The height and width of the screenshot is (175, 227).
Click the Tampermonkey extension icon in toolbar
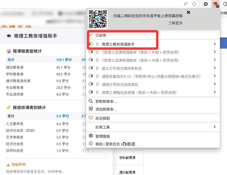pyautogui.click(x=215, y=4)
